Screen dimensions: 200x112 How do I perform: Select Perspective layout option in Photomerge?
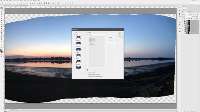pyautogui.click(x=78, y=43)
